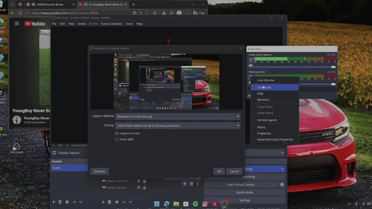
Task: Open OBS Docks menu
Action: pos(82,24)
